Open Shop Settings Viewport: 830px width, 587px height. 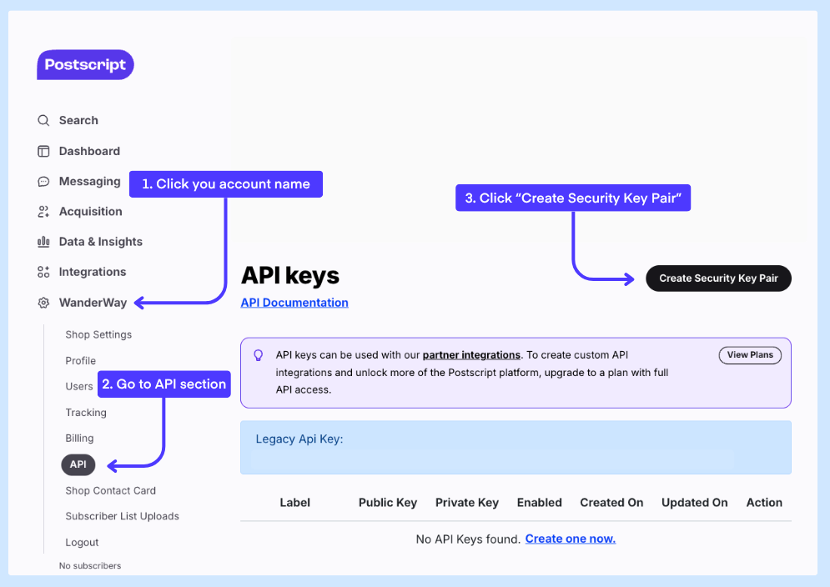[98, 334]
